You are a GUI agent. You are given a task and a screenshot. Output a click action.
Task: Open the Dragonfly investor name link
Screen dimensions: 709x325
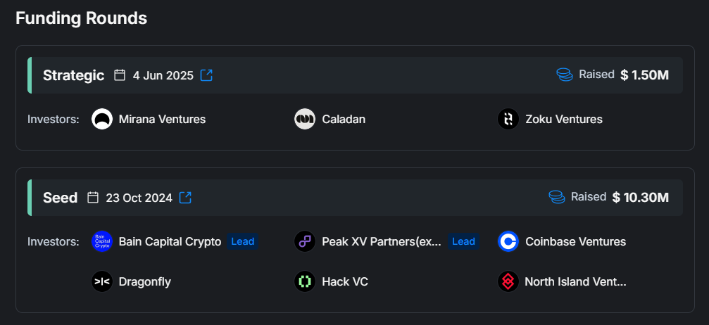tap(144, 282)
